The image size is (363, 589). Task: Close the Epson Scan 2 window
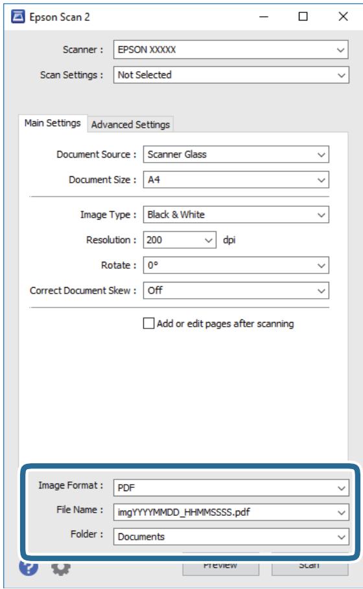(343, 17)
